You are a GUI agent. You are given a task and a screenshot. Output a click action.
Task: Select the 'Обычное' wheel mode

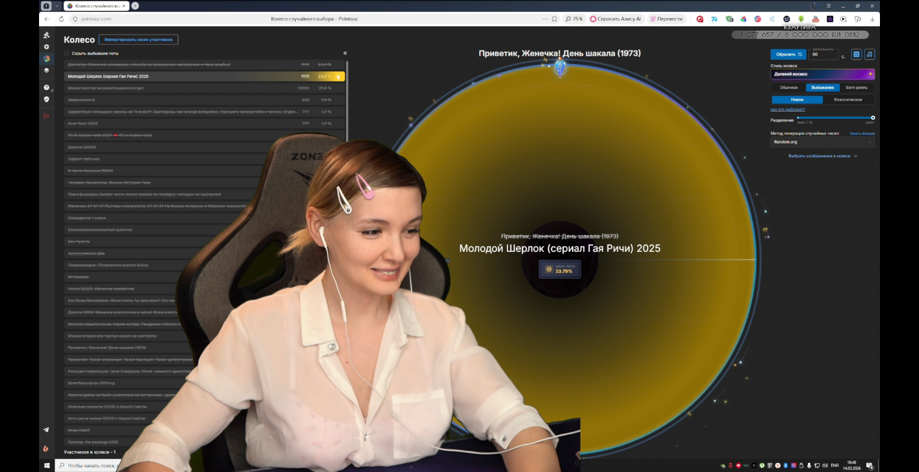tap(789, 88)
